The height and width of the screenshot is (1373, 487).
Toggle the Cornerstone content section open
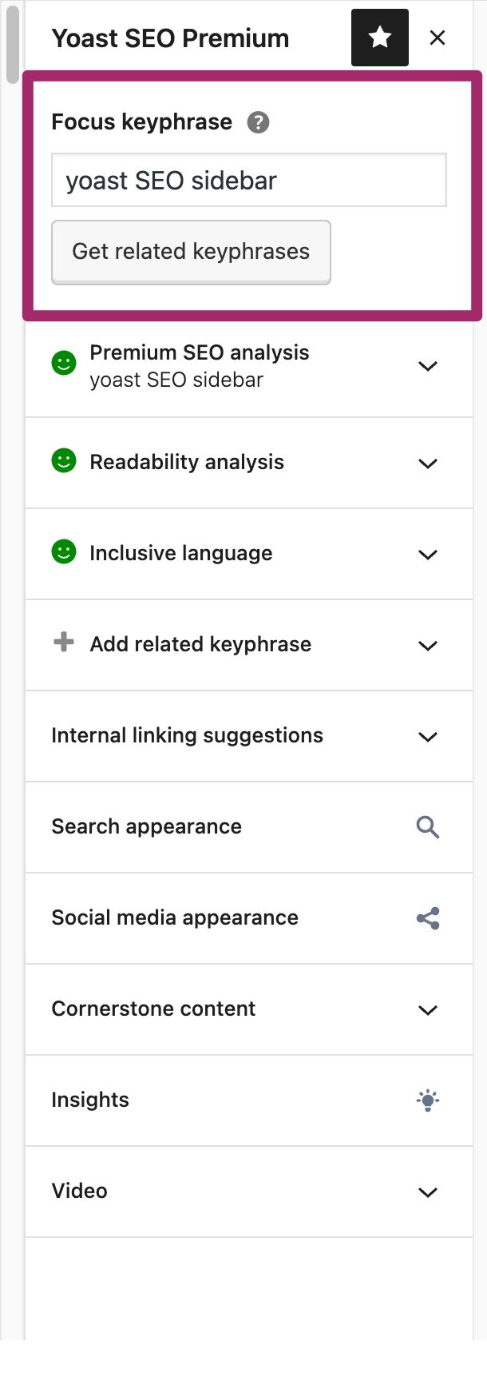click(x=427, y=1009)
